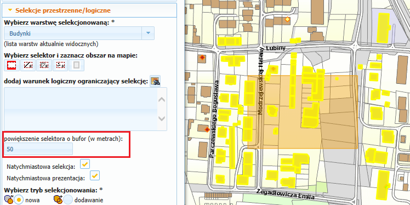410x205 pixels.
Task: Click the Budynki layer combo box field
Action: coord(79,33)
